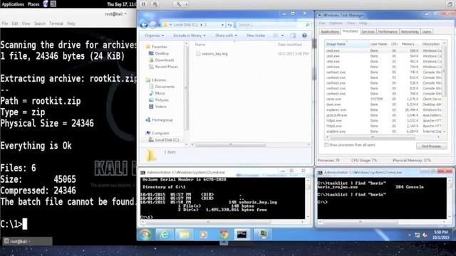
Task: Click the refresh icon beside the address bar
Action: click(x=229, y=25)
